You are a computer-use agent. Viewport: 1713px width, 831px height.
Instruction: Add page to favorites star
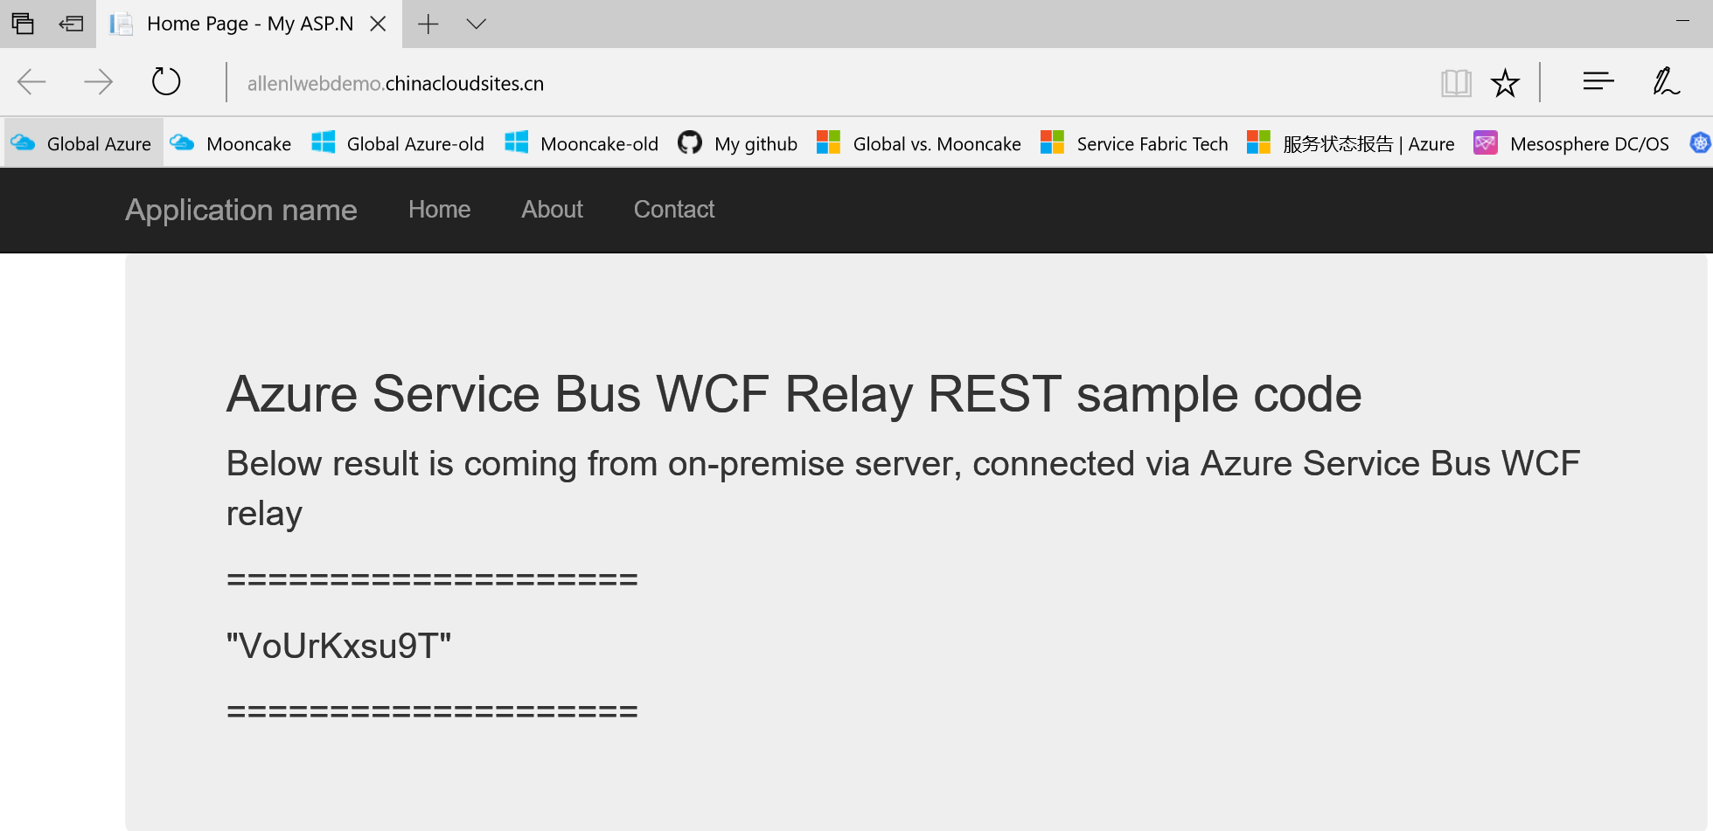pyautogui.click(x=1505, y=83)
